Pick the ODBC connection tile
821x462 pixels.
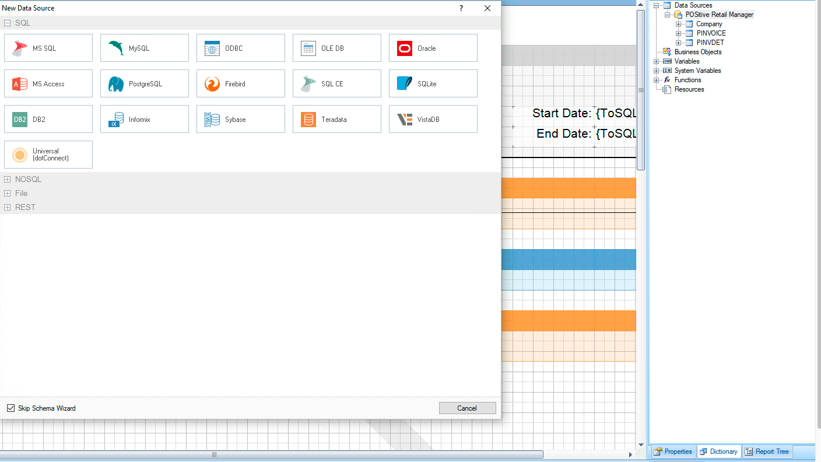click(241, 48)
